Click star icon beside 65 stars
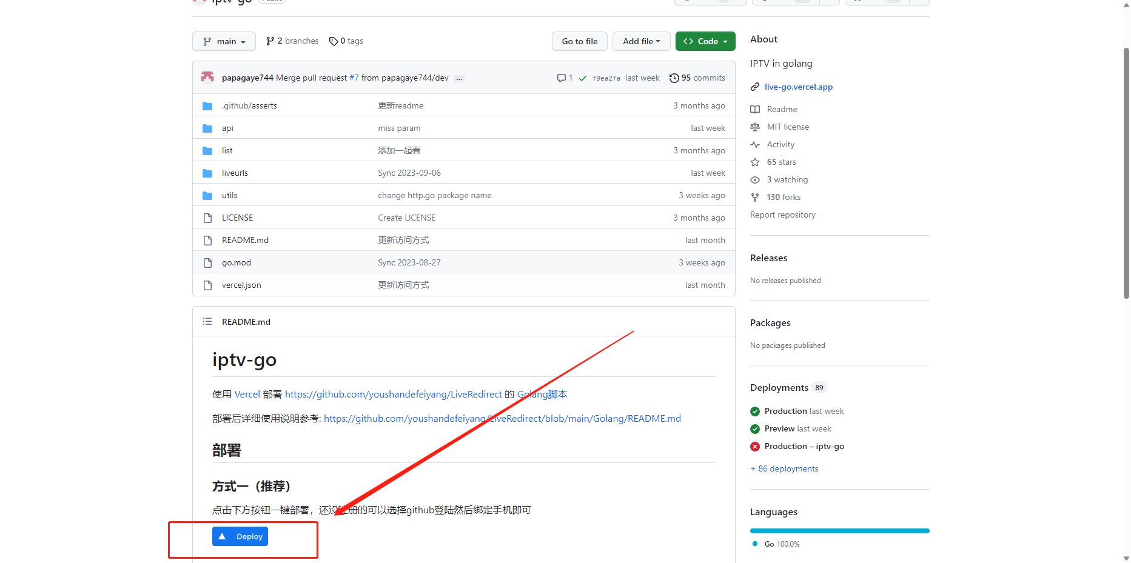Image resolution: width=1131 pixels, height=563 pixels. [x=755, y=162]
